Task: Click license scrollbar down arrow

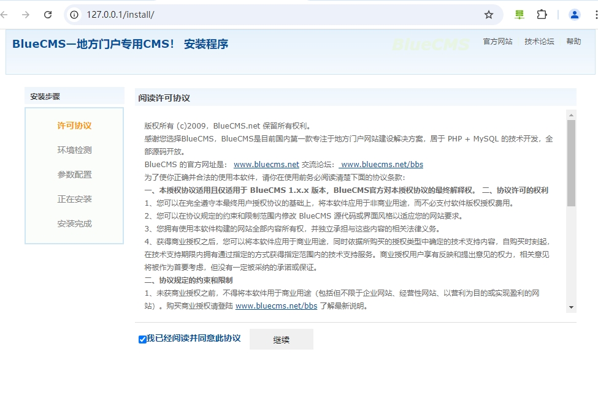Action: 571,307
